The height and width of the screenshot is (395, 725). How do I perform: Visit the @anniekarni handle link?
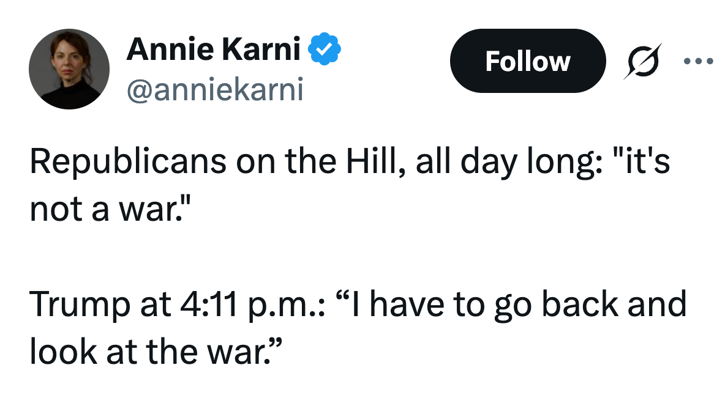[214, 90]
